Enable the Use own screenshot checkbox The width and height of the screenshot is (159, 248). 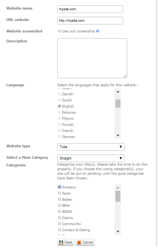(59, 31)
